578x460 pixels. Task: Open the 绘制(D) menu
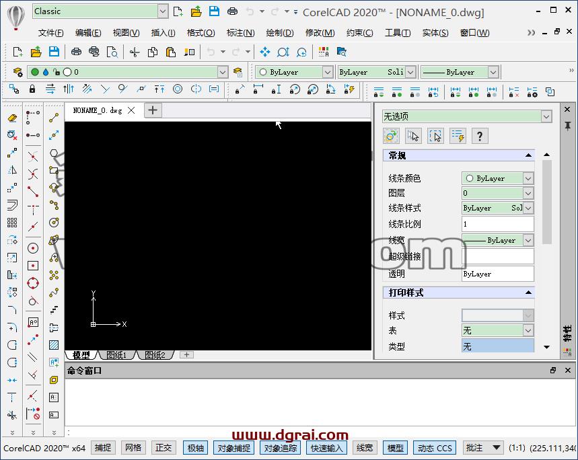(x=280, y=33)
